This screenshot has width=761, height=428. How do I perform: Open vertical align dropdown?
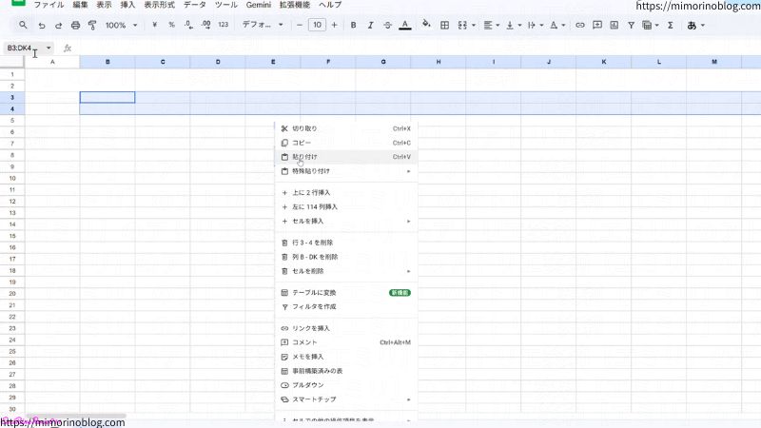514,26
